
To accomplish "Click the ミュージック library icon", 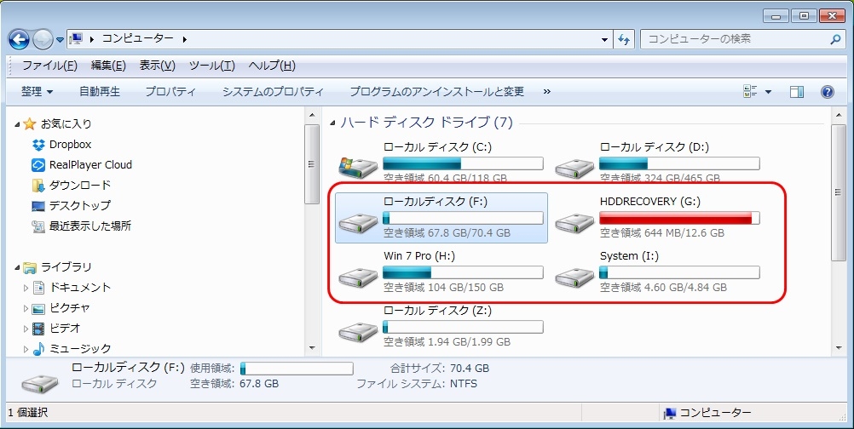I will tap(38, 349).
